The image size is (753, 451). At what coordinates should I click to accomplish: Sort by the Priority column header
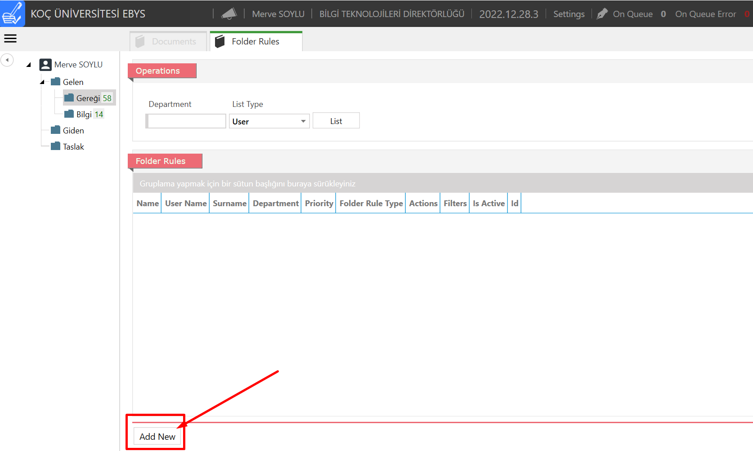tap(318, 203)
